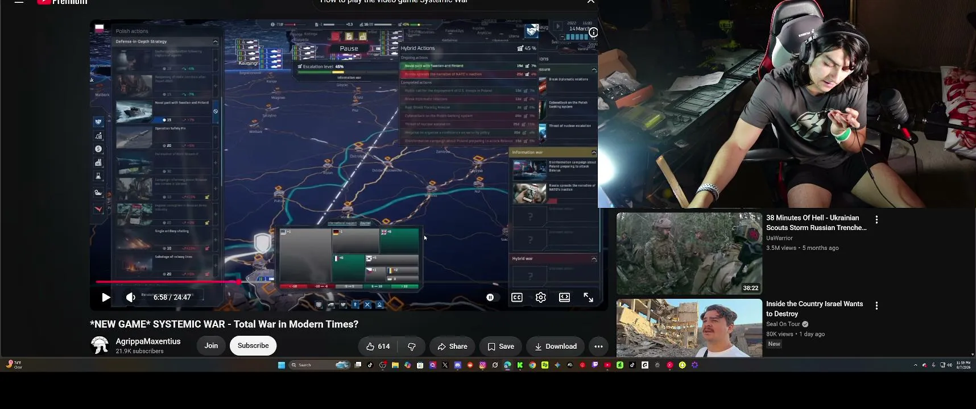Open Task View on the taskbar
This screenshot has width=976, height=409.
(x=358, y=365)
